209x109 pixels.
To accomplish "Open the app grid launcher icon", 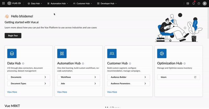I will [x=4, y=4].
